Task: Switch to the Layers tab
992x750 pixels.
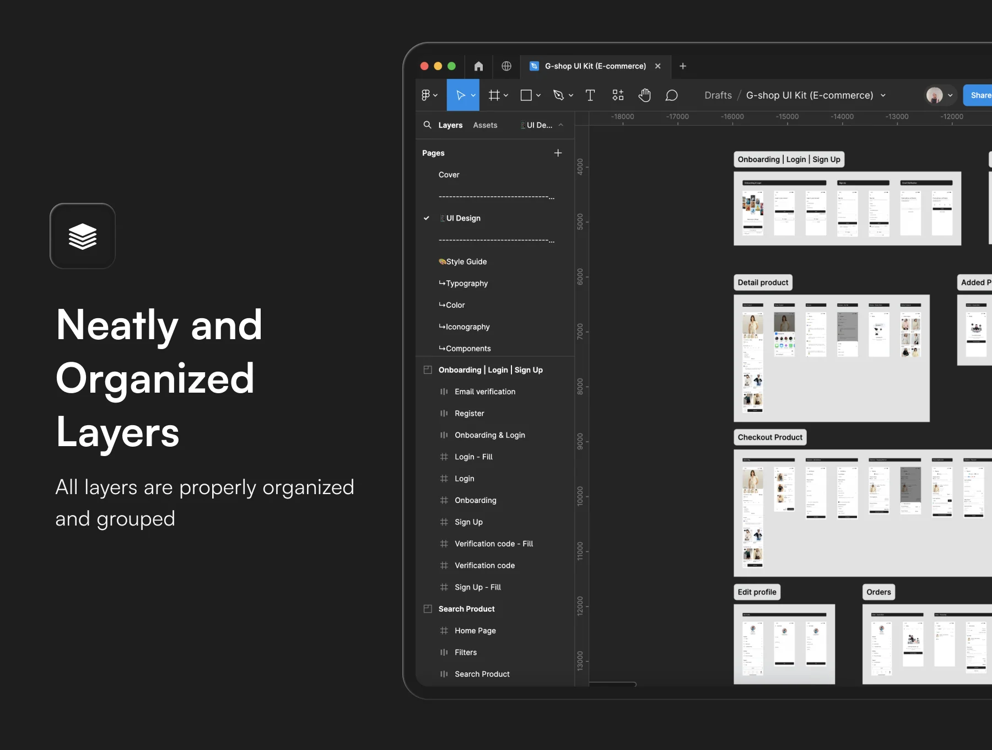Action: [x=450, y=125]
